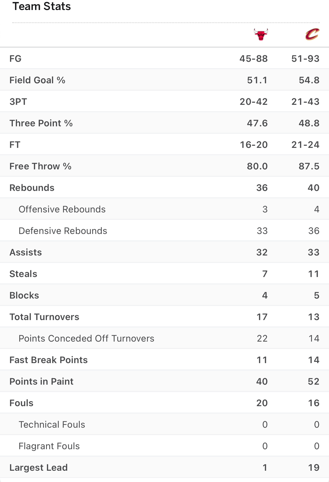329x482 pixels.
Task: Click the Field Goal % row
Action: (164, 80)
